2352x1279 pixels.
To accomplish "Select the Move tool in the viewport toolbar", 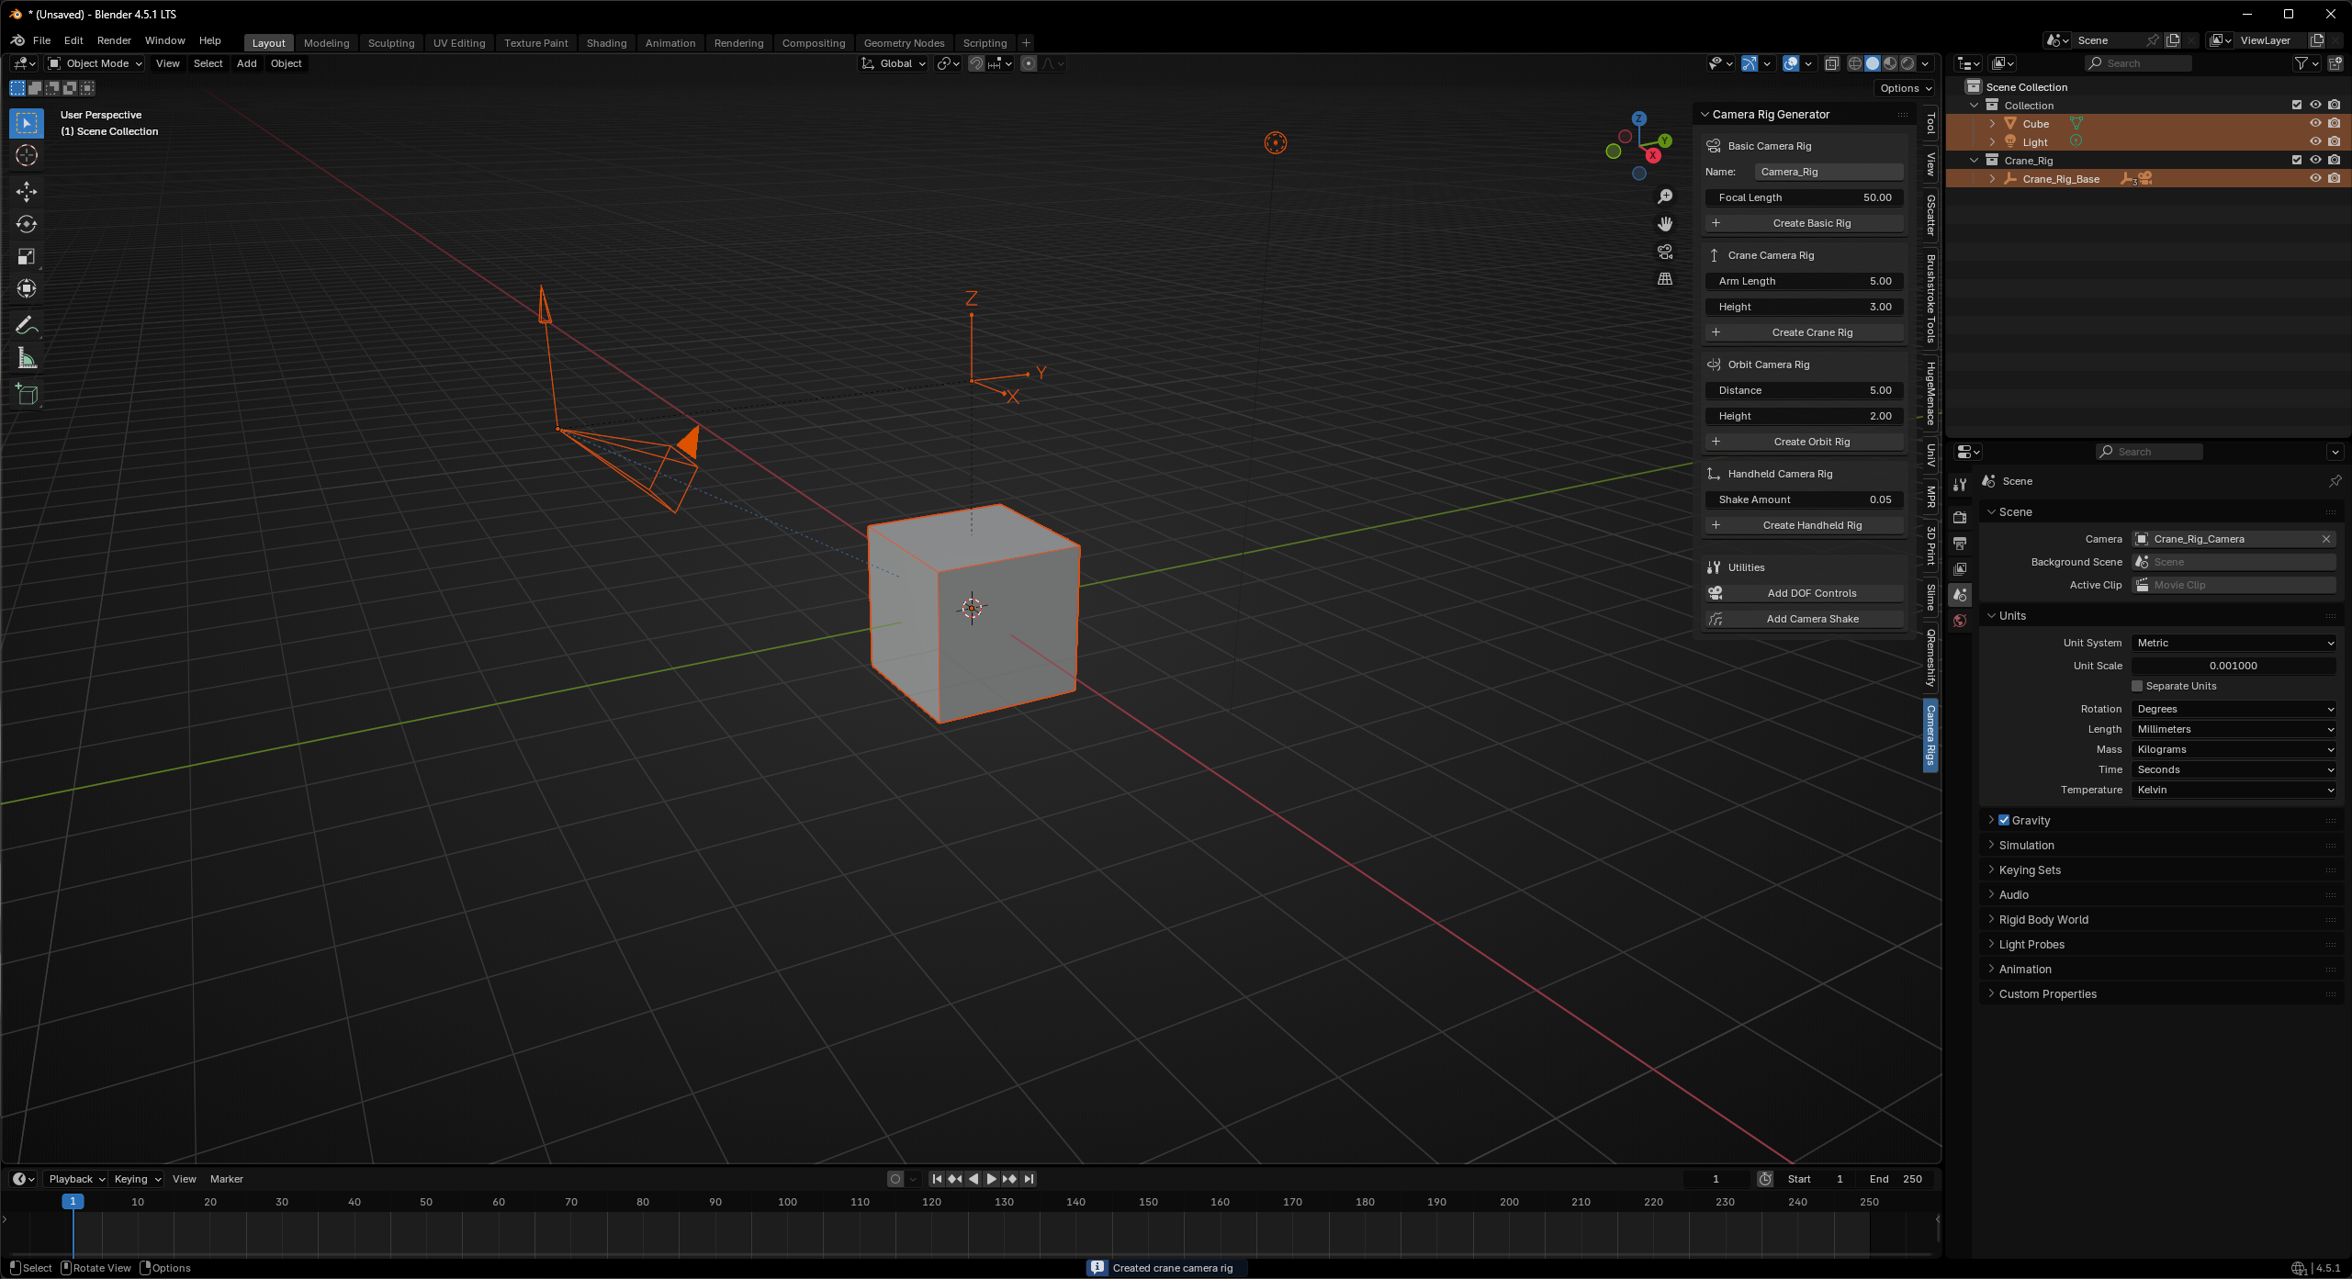I will pos(26,192).
